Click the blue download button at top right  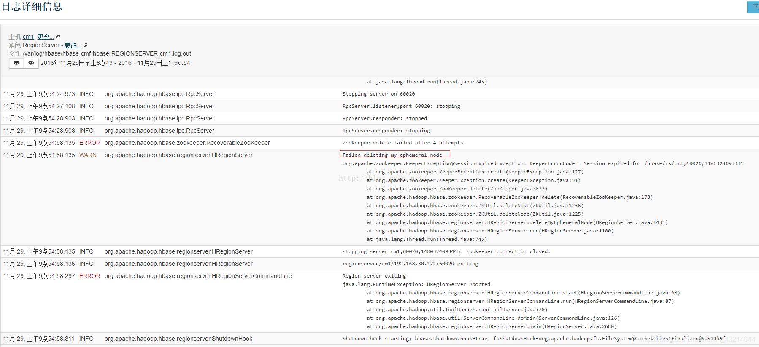pos(753,7)
